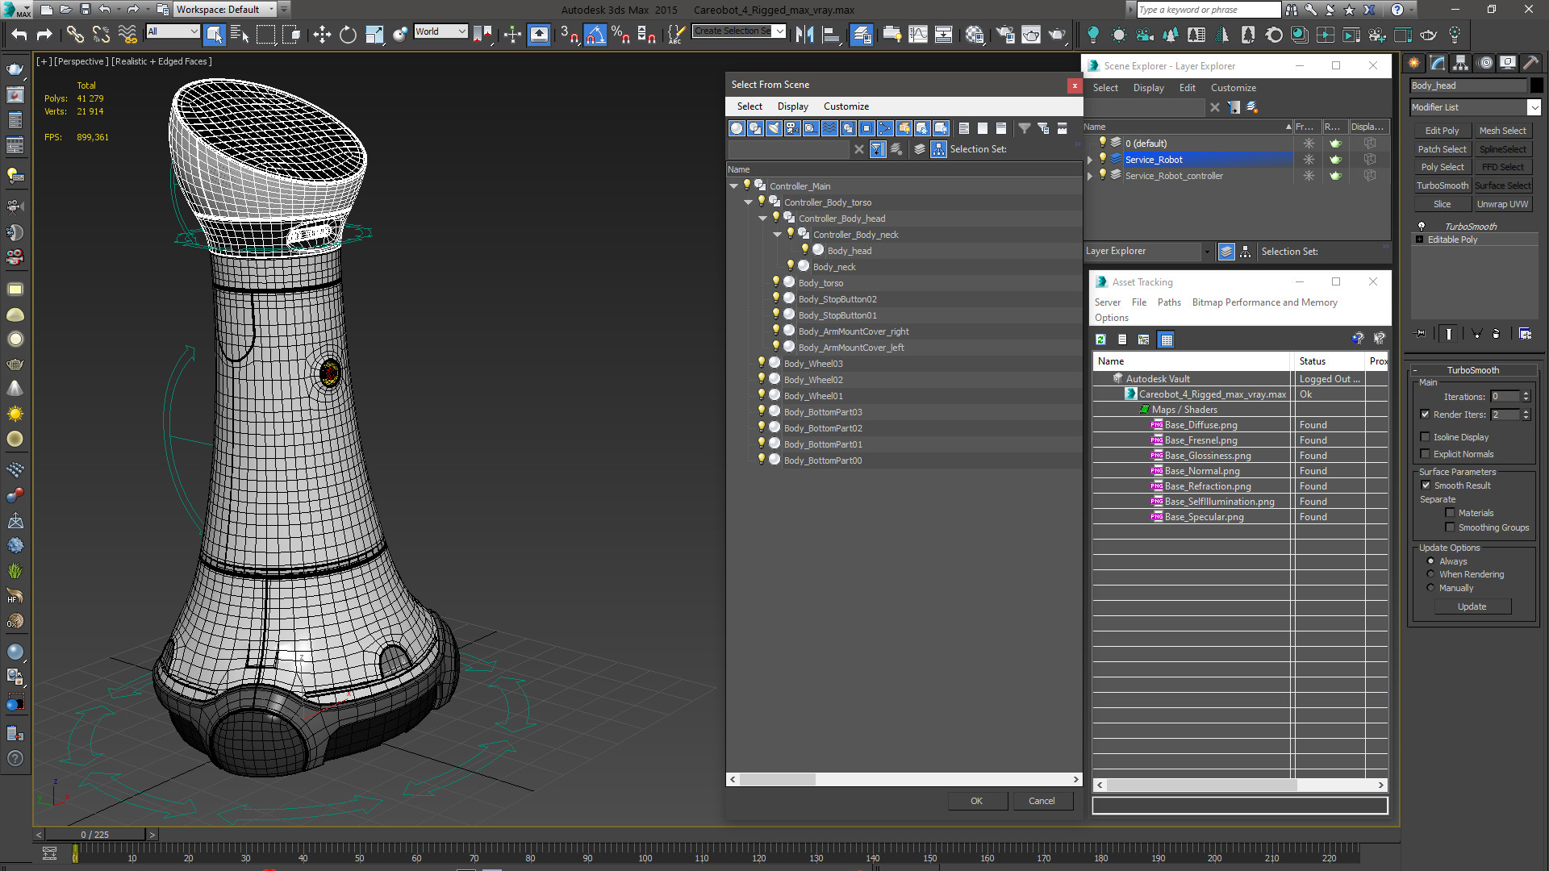Collapse the Controller_Main tree node
The image size is (1549, 871).
click(733, 186)
